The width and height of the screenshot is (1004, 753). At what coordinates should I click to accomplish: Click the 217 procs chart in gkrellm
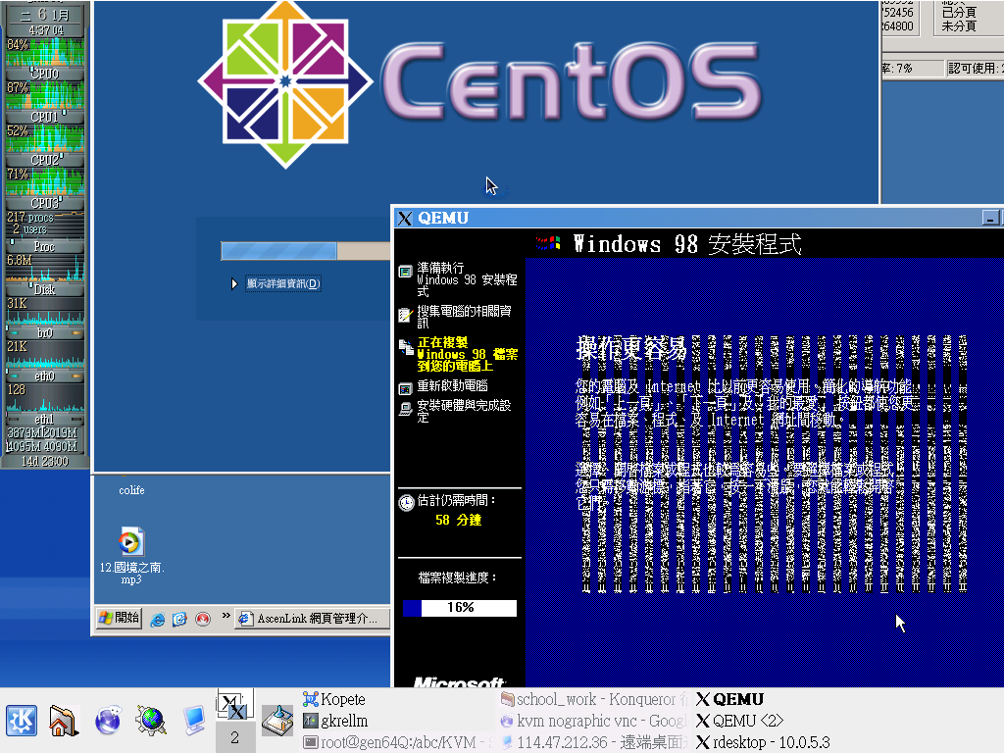tap(45, 224)
